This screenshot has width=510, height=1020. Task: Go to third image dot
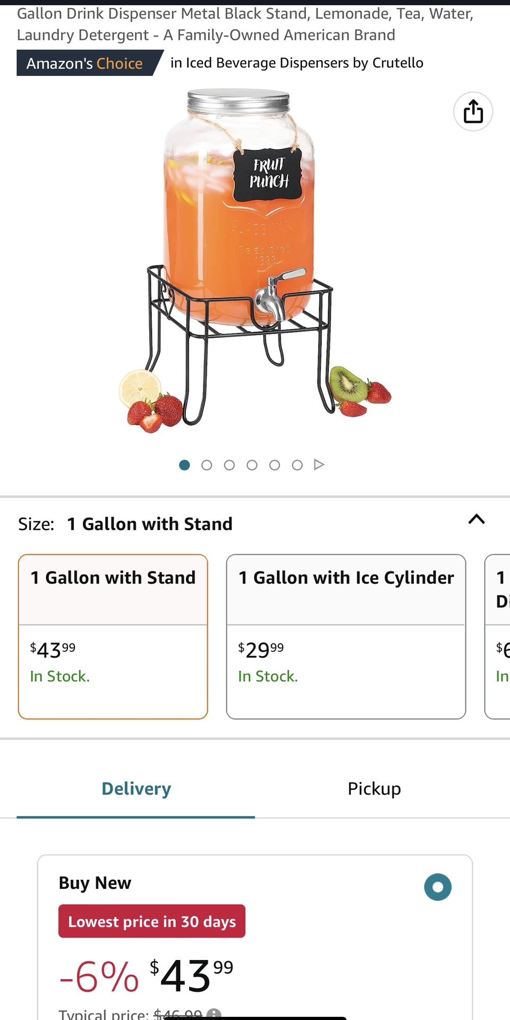click(x=229, y=465)
